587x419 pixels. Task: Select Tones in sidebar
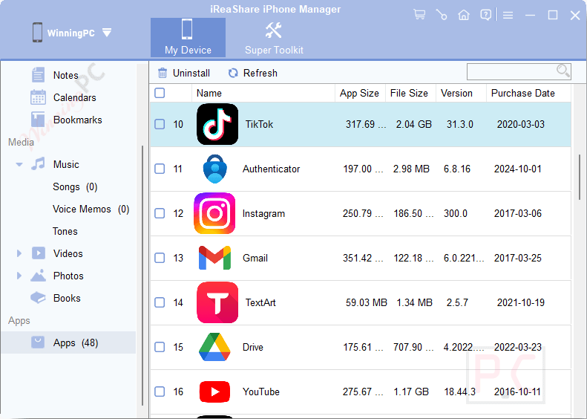coord(65,231)
